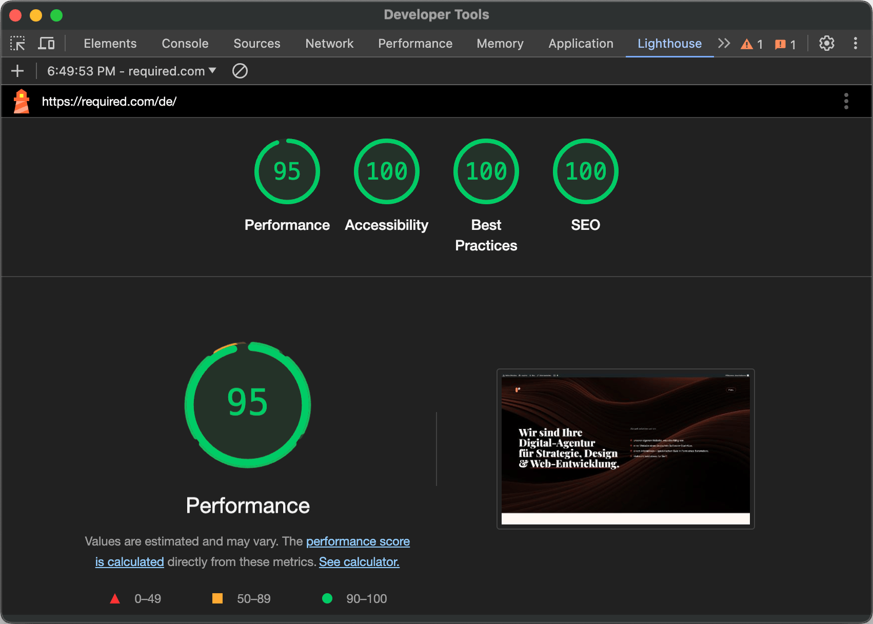Enlarge the page screenshot thumbnail
873x624 pixels.
tap(625, 449)
